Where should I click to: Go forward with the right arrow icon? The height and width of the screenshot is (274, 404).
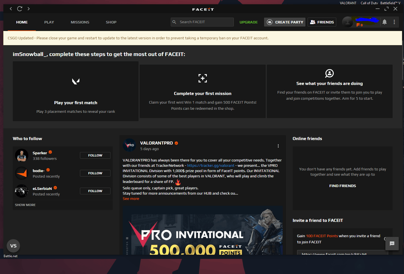click(x=29, y=9)
